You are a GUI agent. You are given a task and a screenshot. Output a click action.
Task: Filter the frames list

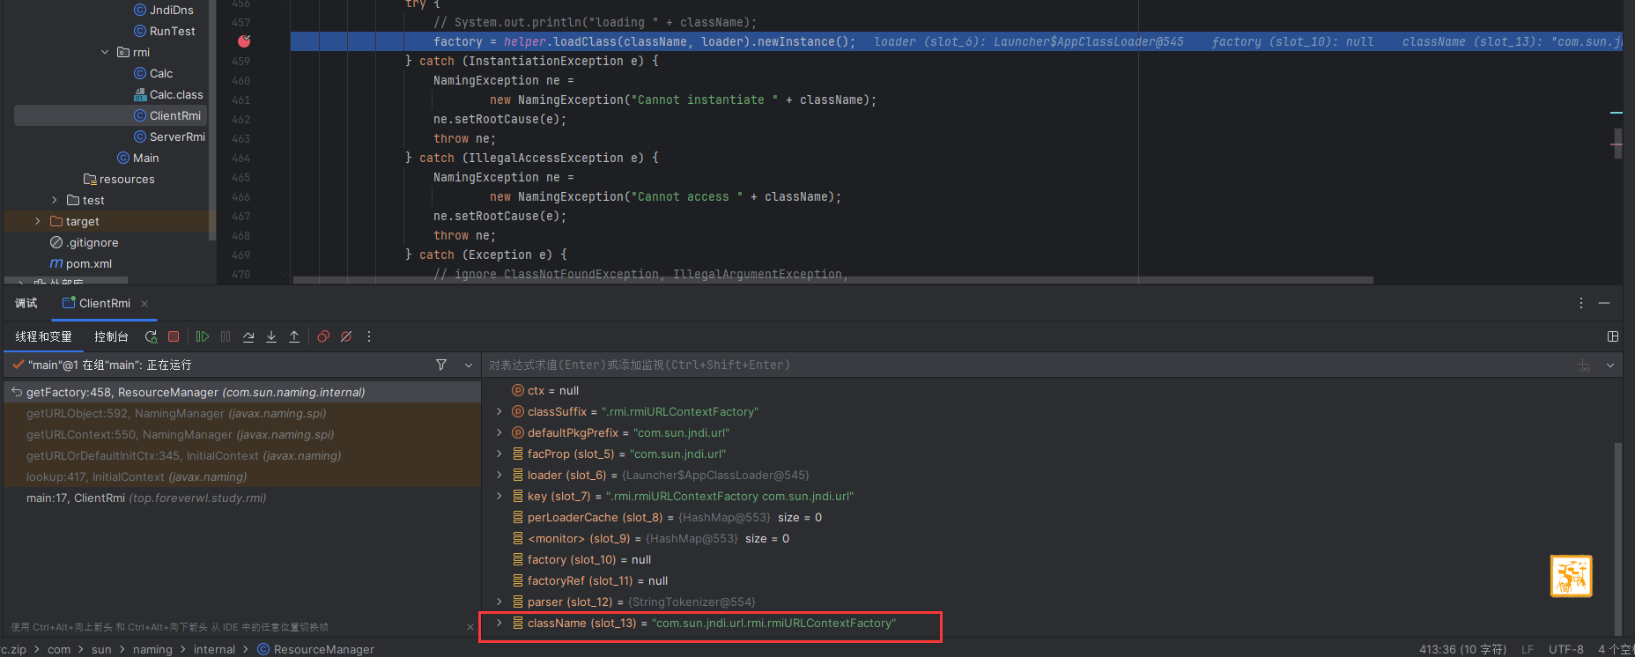(x=441, y=365)
